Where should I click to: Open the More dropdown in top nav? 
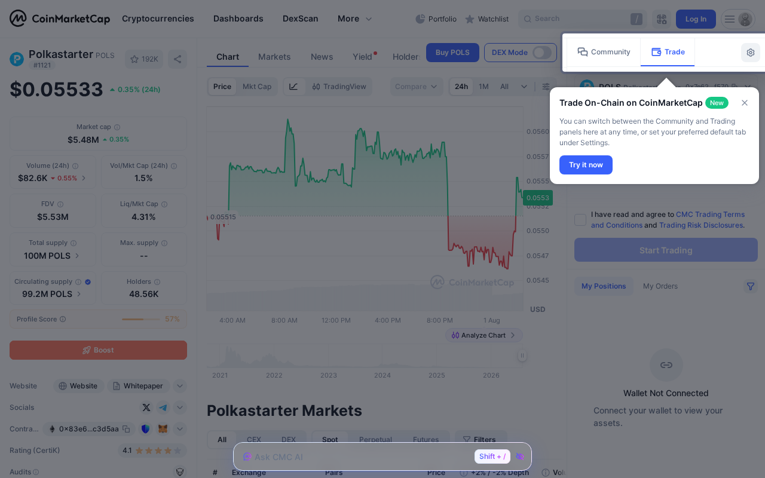pos(355,19)
